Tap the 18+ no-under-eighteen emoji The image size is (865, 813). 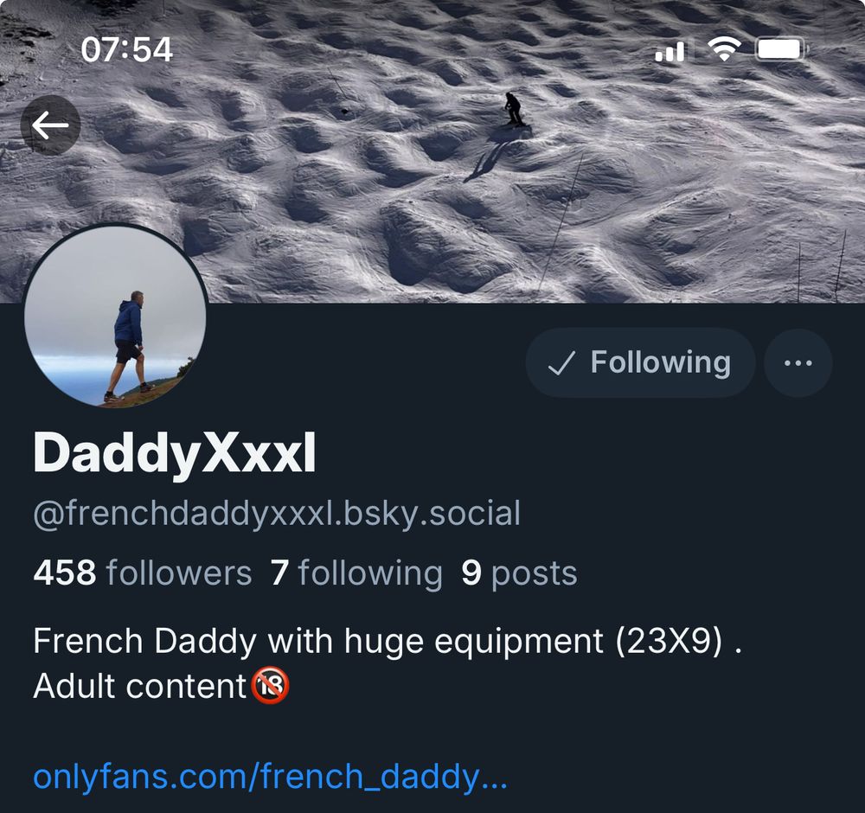coord(270,686)
